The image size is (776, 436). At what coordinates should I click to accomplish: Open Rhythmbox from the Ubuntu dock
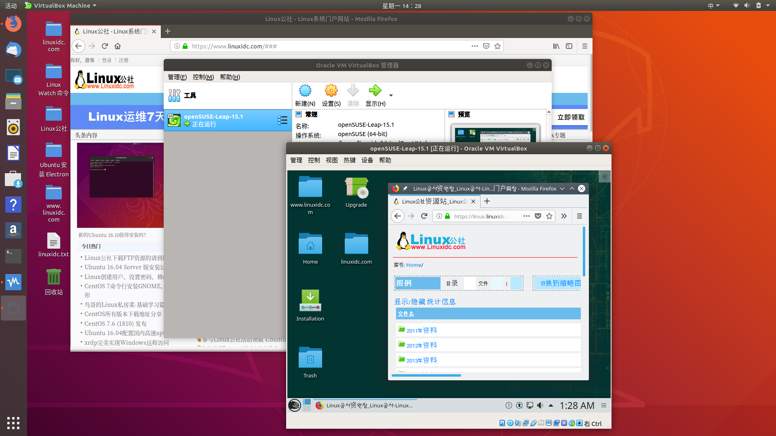pos(13,128)
